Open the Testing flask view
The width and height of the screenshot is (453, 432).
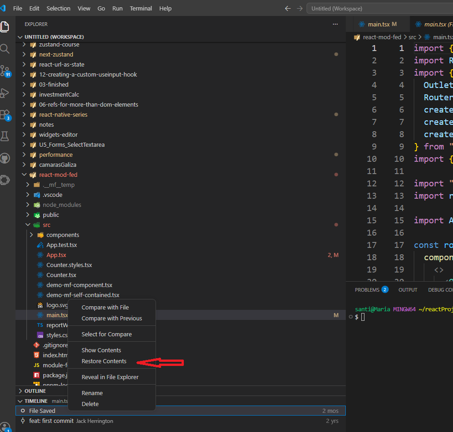(5, 136)
